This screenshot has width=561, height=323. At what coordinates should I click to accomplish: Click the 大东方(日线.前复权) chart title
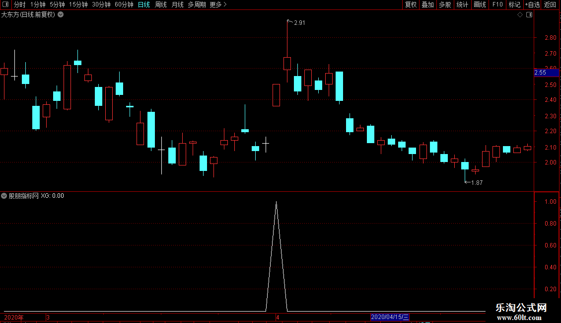coord(28,15)
